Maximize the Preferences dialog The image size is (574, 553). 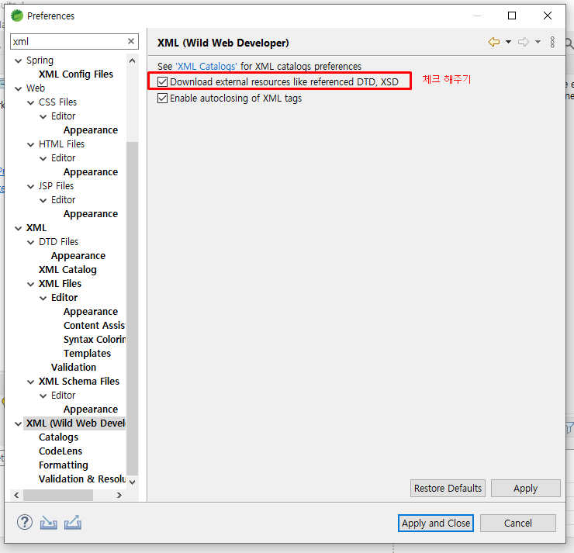(x=512, y=16)
